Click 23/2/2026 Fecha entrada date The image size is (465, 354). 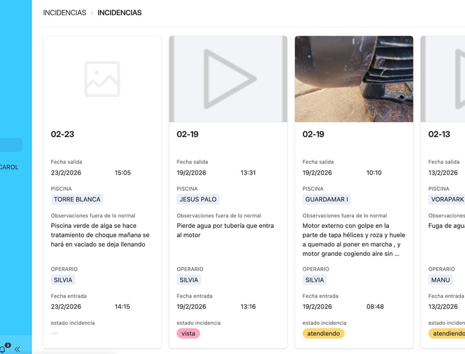pyautogui.click(x=66, y=307)
